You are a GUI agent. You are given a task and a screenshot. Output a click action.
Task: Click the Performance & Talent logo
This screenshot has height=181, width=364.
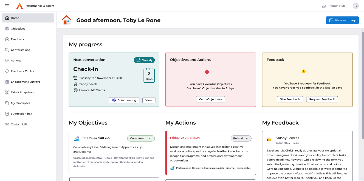tap(19, 6)
